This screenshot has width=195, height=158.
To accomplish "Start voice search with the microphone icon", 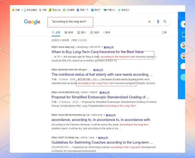I will (x=158, y=21).
